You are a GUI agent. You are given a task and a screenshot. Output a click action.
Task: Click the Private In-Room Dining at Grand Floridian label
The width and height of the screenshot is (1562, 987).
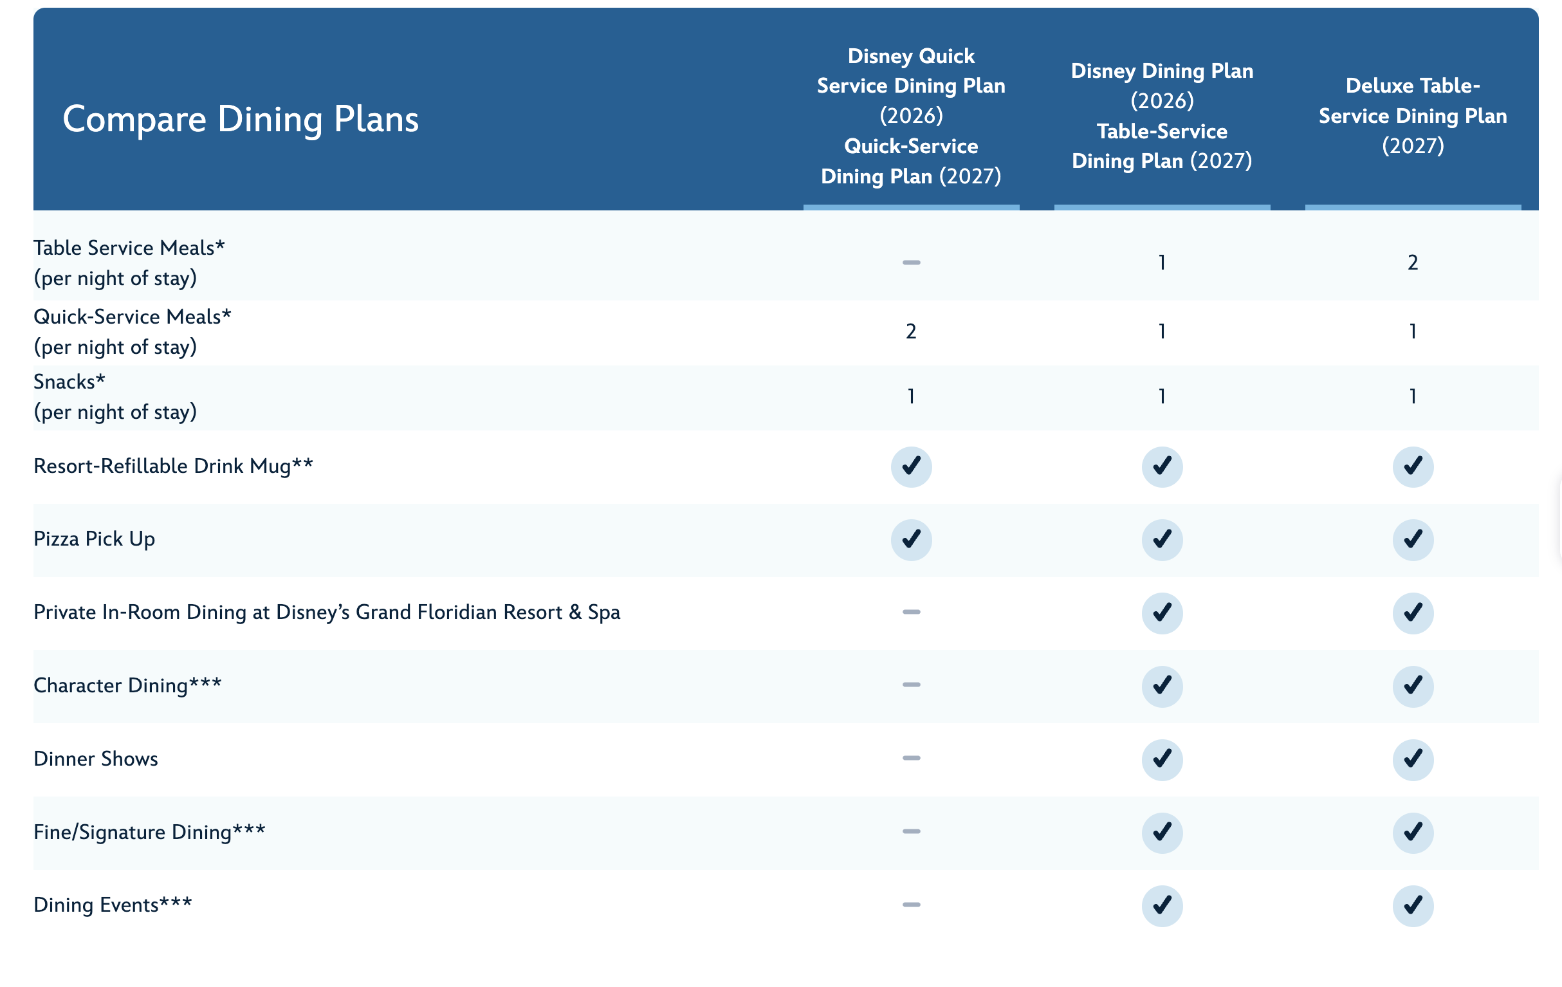point(327,613)
